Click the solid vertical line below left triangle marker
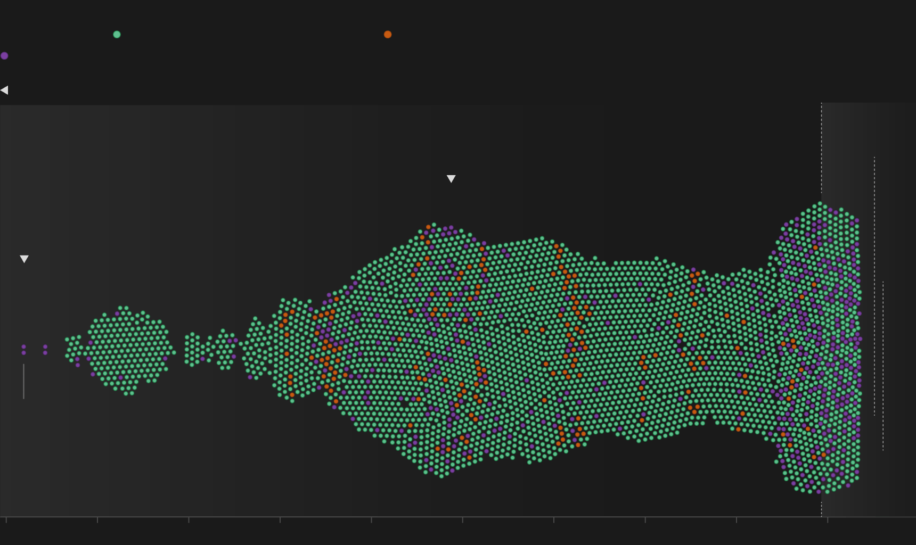This screenshot has height=545, width=916. (23, 381)
